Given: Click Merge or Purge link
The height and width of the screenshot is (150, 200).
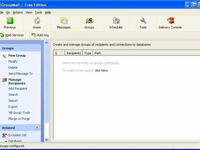Looking at the screenshot, I should coord(19,119).
